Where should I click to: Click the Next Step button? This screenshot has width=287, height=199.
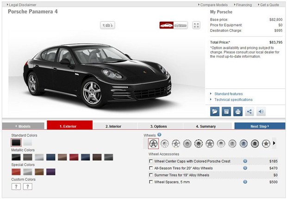tap(260, 126)
